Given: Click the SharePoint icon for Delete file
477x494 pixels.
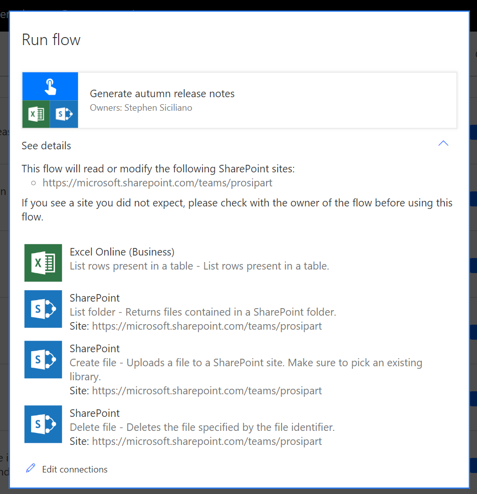Looking at the screenshot, I should (x=43, y=424).
